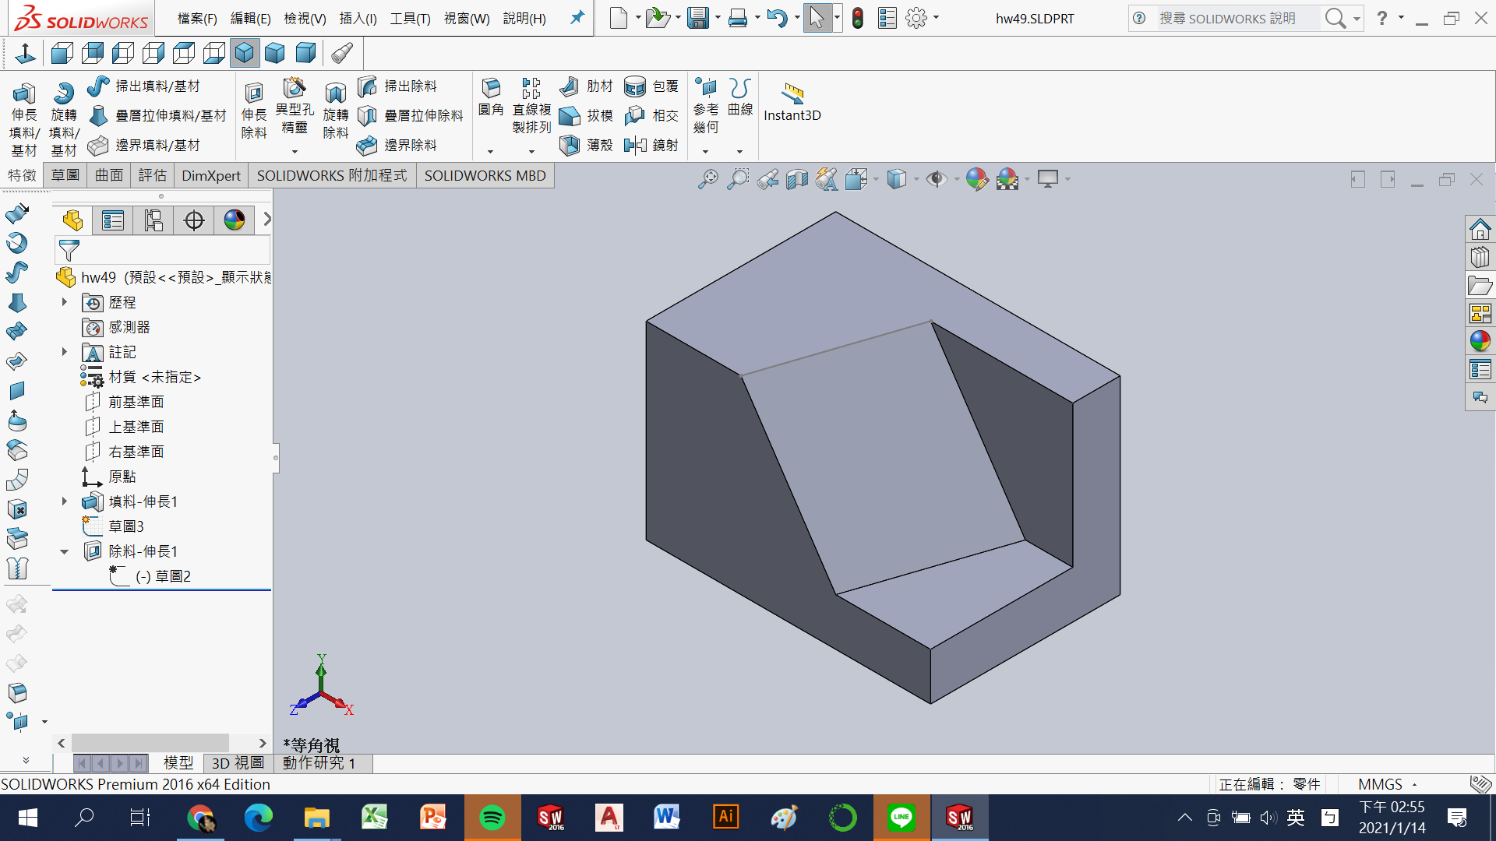Click the Appearances color ball task pane icon
Screen dimensions: 1496x841
[1480, 340]
